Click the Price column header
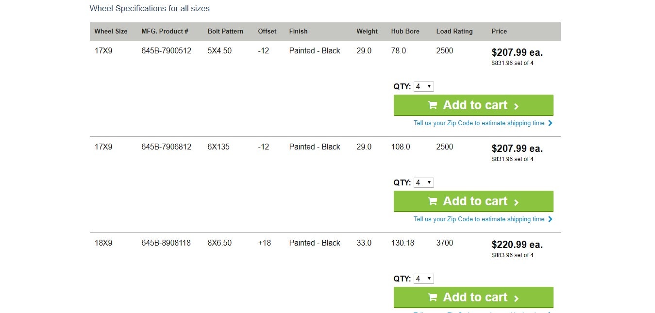Screen dimensions: 655x313 [499, 31]
